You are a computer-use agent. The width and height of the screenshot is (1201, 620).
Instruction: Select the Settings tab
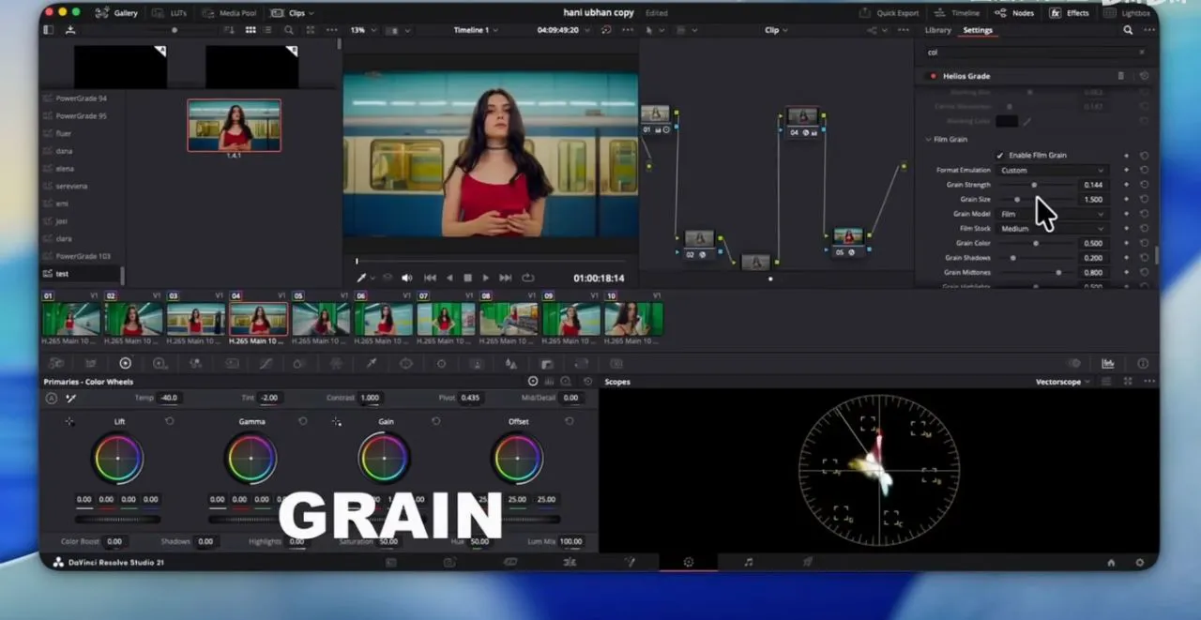point(978,30)
